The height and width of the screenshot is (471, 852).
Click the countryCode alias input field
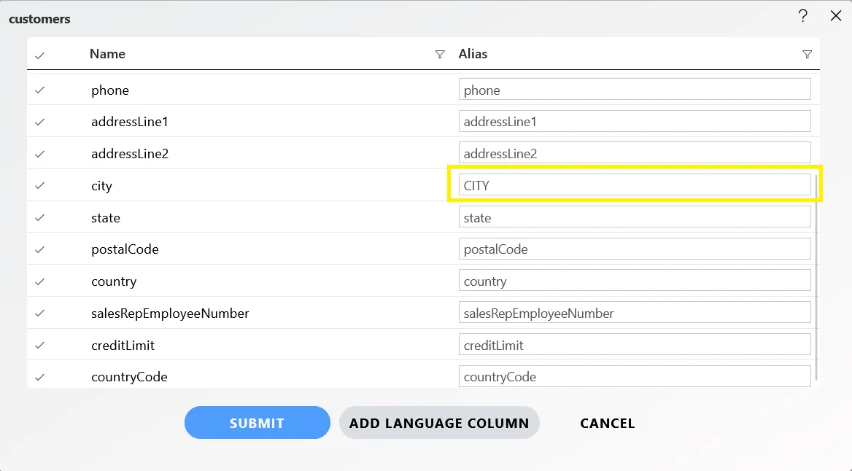point(635,376)
